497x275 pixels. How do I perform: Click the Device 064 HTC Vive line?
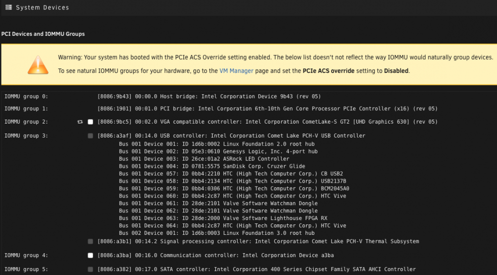pyautogui.click(x=232, y=226)
